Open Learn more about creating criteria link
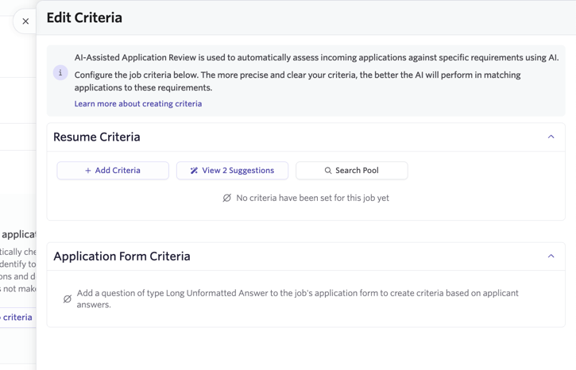 point(137,104)
